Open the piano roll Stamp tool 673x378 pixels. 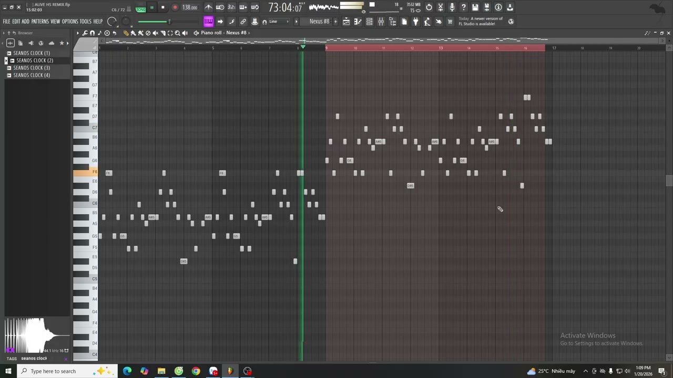click(x=107, y=33)
